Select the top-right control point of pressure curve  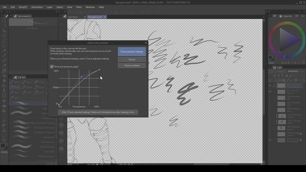[99, 70]
